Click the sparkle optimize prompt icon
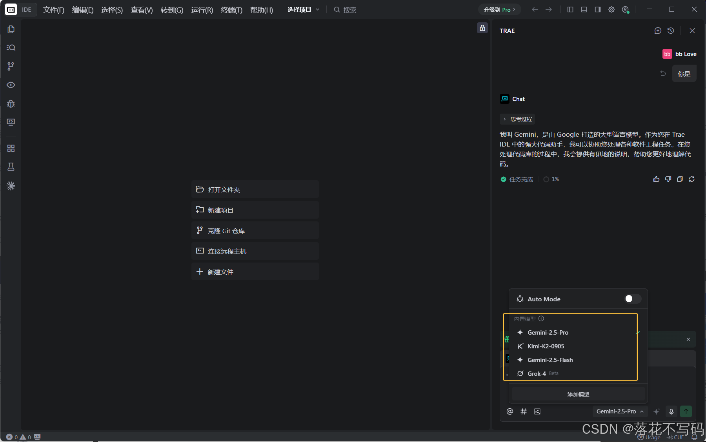Screen dimensions: 706x442 click(x=657, y=411)
